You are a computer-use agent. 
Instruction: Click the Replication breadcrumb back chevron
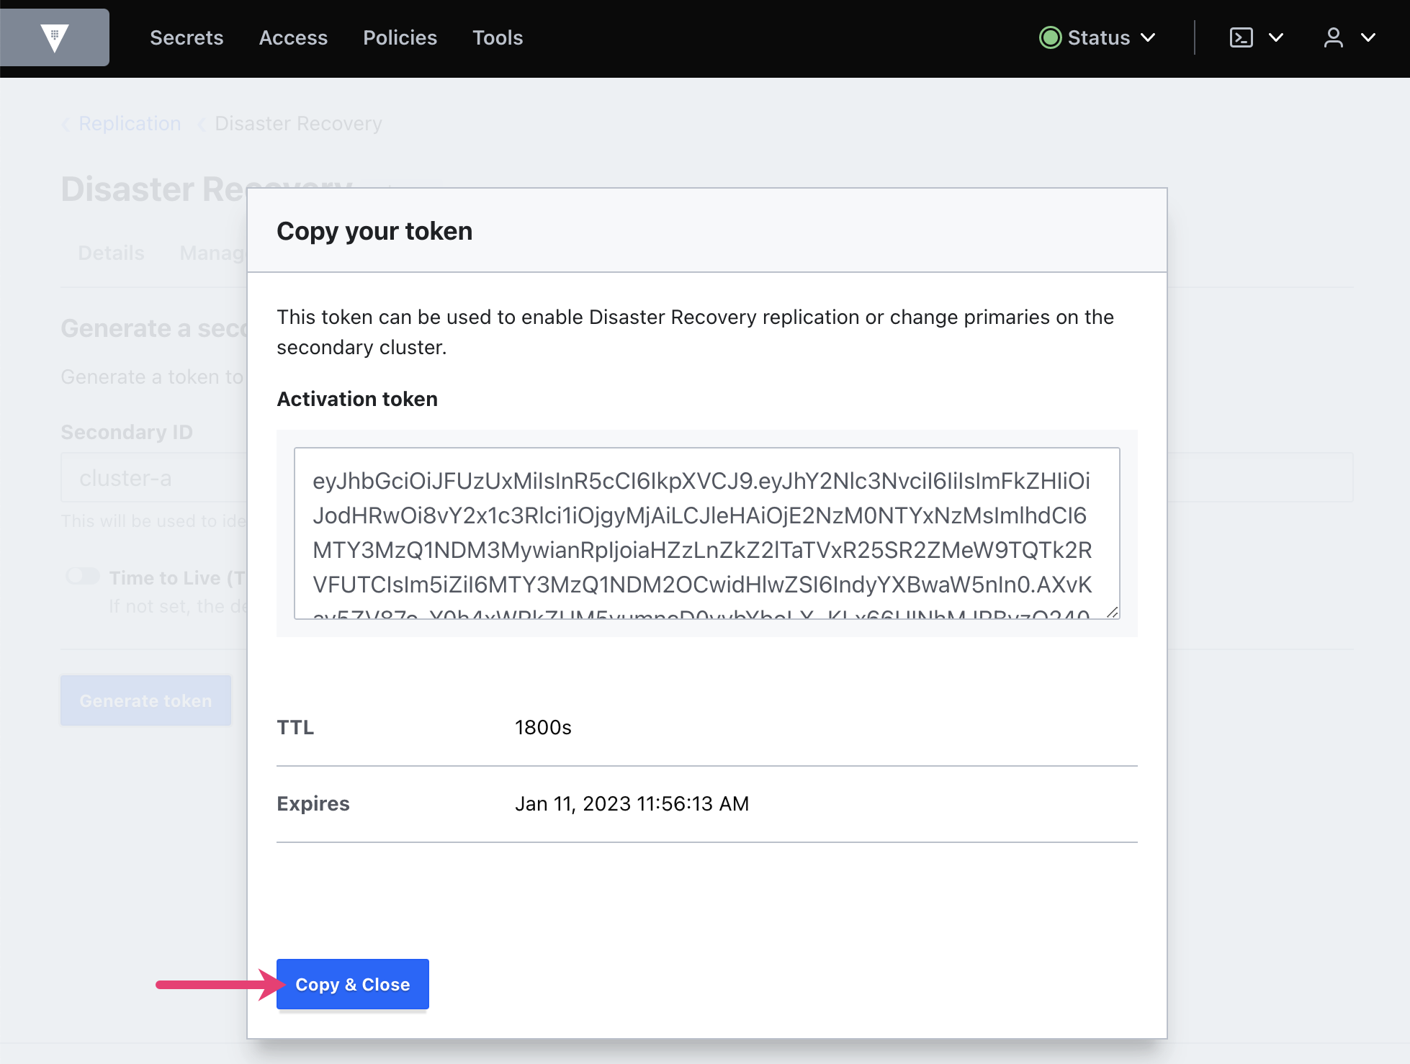(66, 125)
